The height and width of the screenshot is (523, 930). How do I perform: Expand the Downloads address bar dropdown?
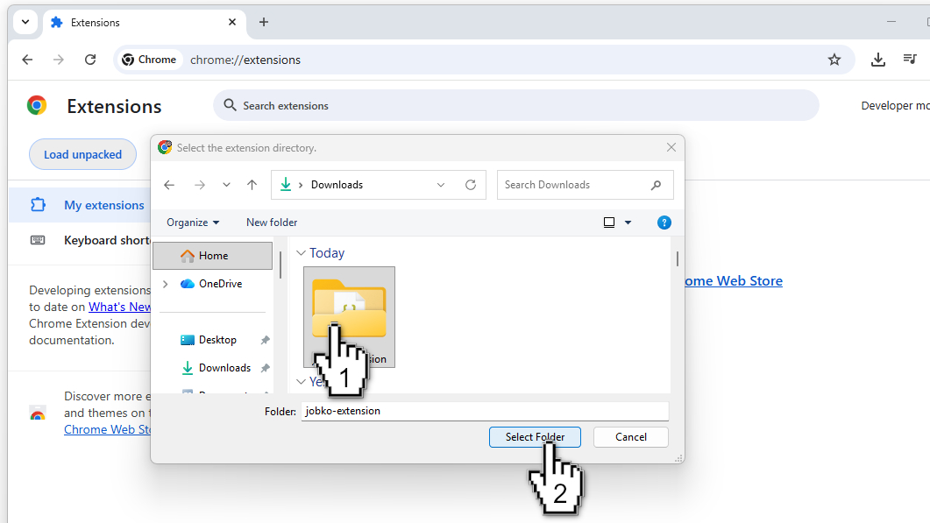[441, 185]
